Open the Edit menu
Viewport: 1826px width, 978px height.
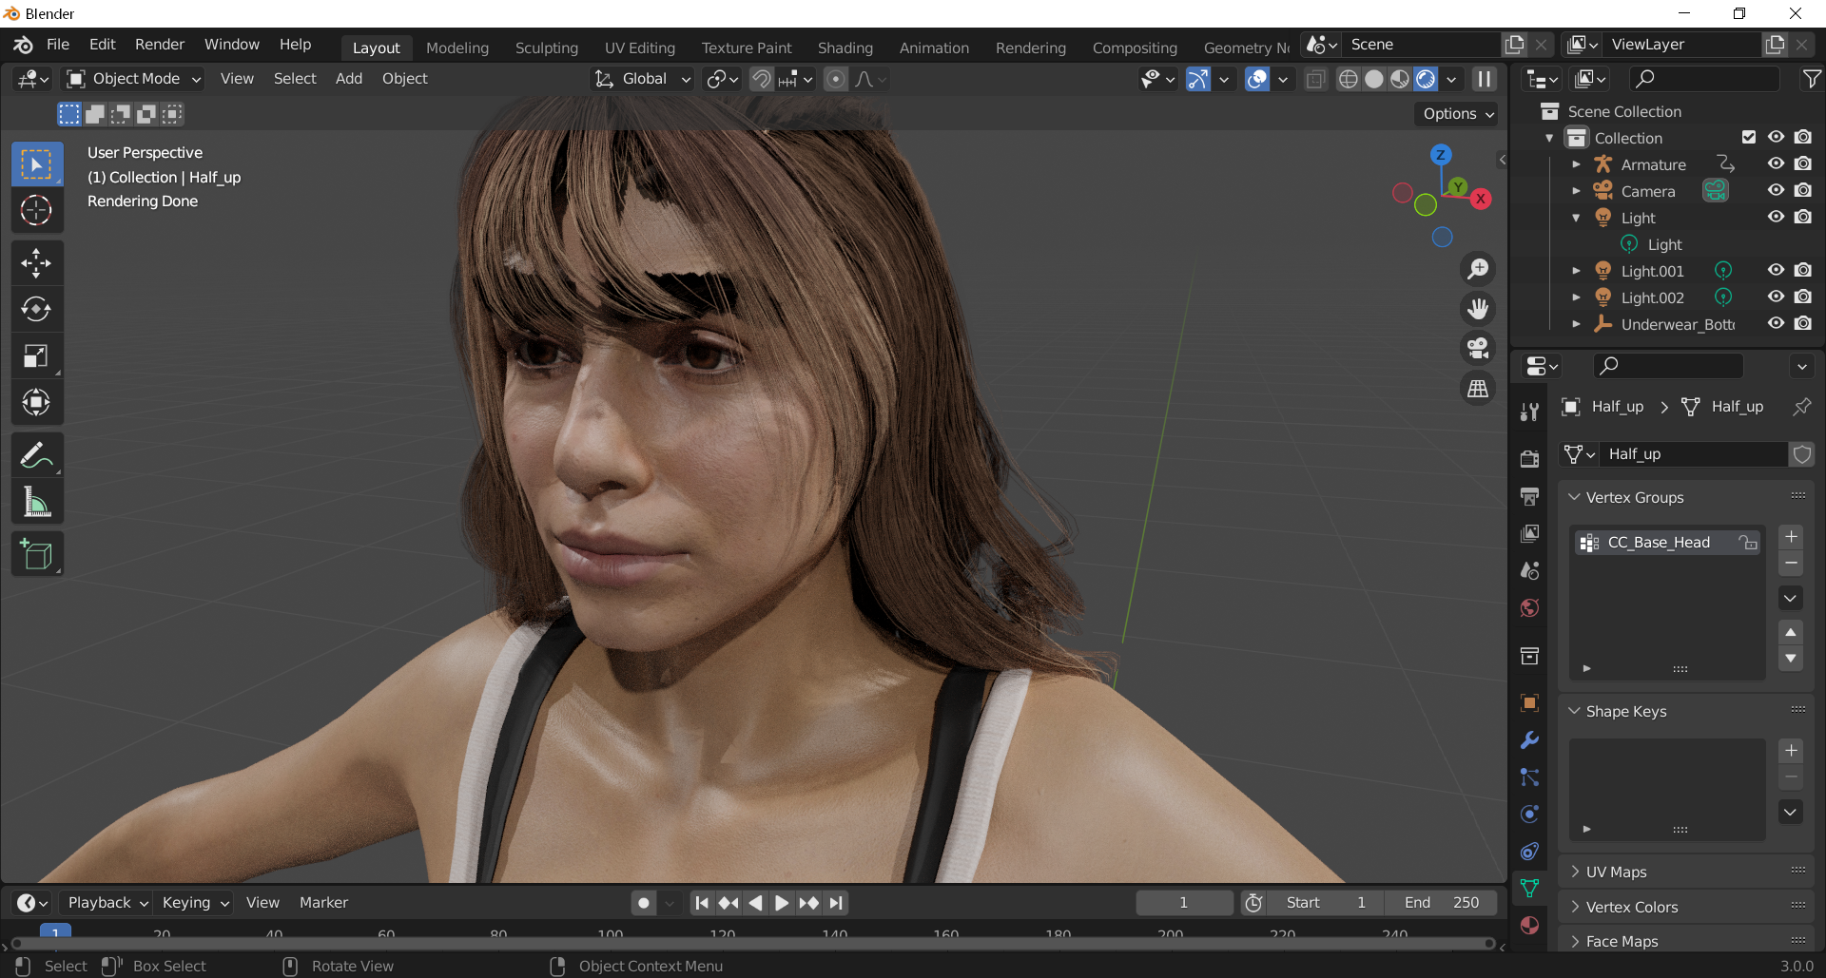[x=103, y=45]
